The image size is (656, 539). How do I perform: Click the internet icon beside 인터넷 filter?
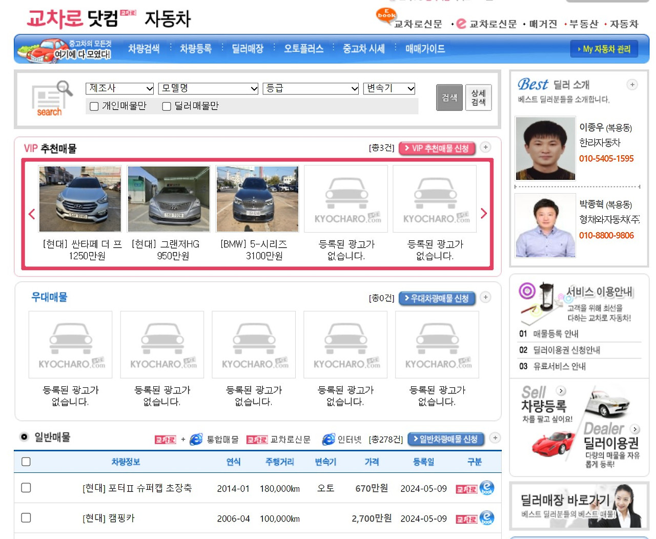click(x=329, y=440)
